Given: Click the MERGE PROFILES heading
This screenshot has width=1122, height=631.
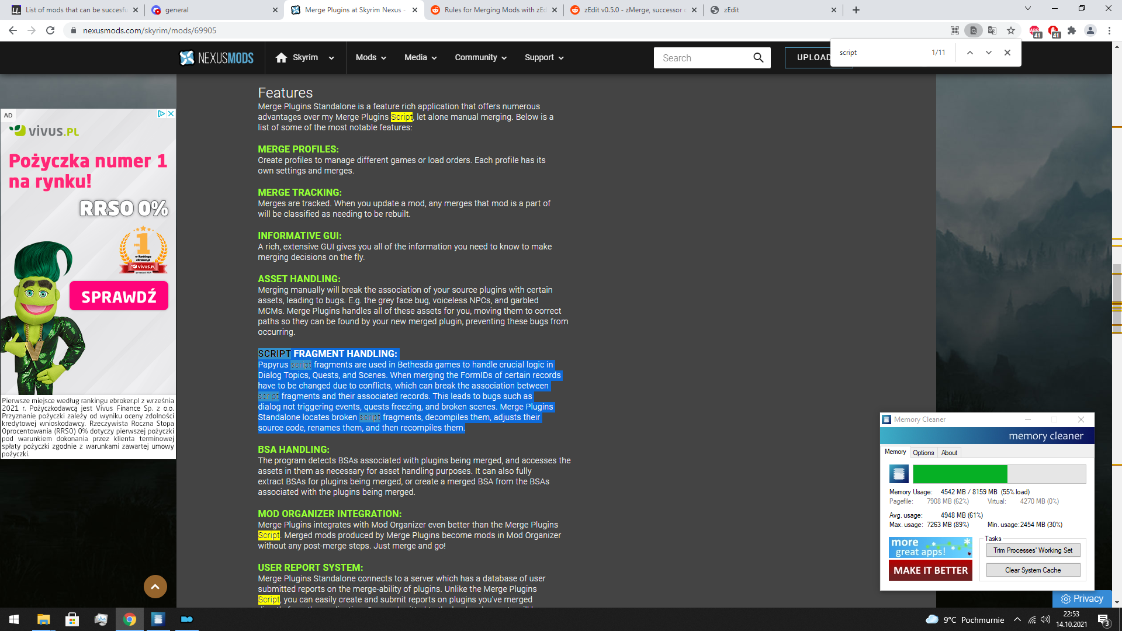Looking at the screenshot, I should pos(298,149).
